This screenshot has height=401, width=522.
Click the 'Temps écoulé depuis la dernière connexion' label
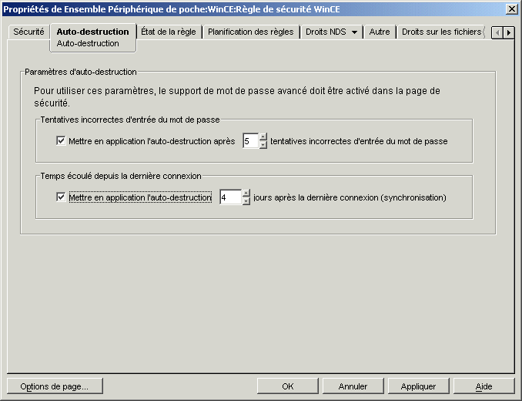point(121,176)
